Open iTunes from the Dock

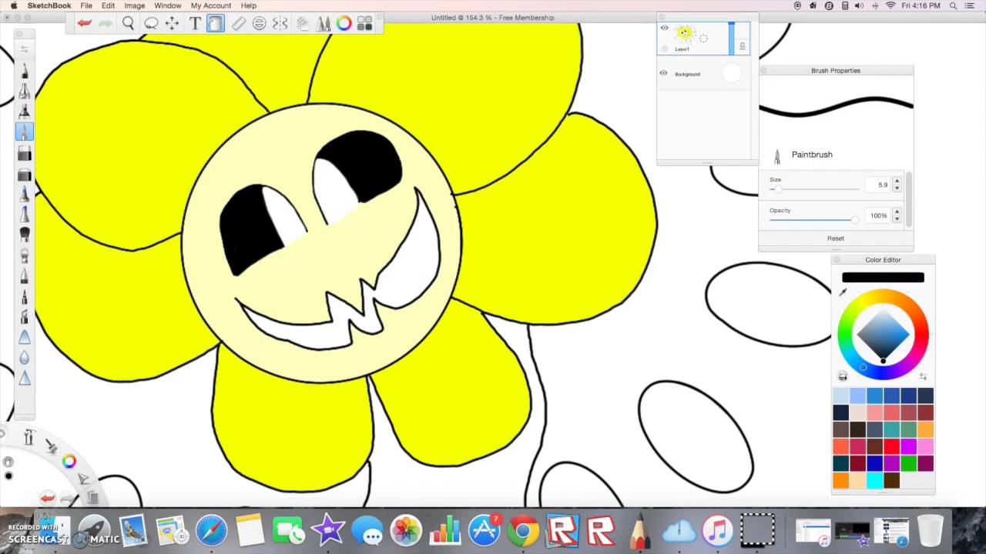(x=718, y=531)
